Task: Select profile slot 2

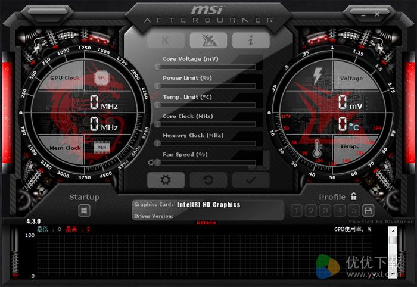Action: tap(310, 211)
